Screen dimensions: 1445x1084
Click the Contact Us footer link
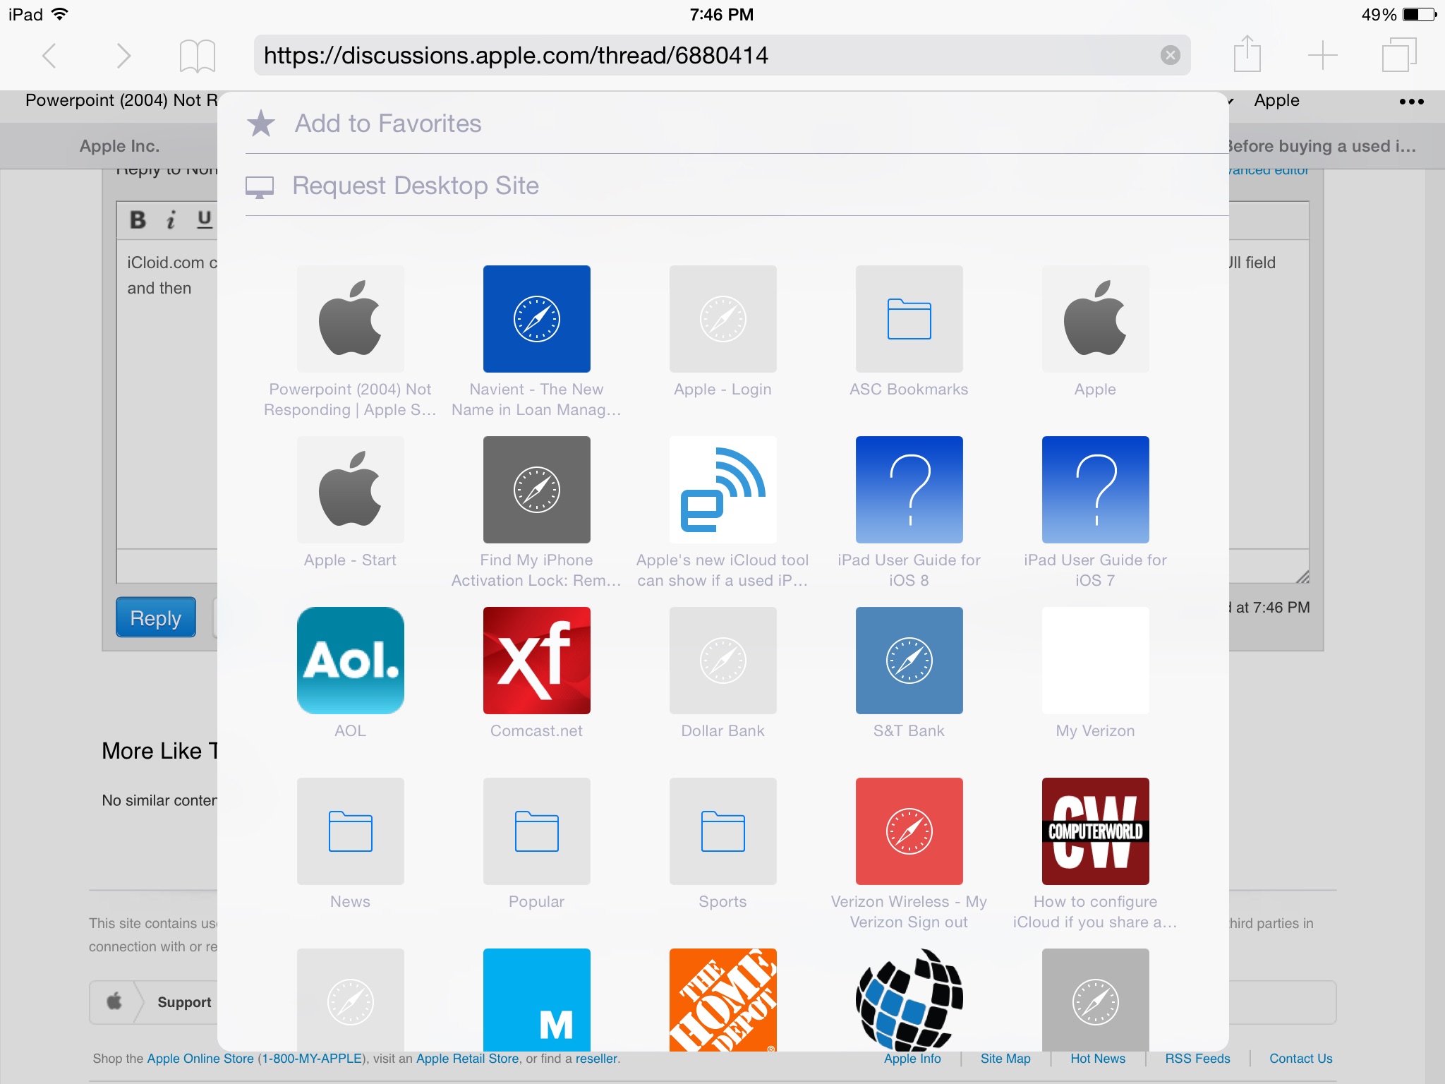pos(1300,1058)
